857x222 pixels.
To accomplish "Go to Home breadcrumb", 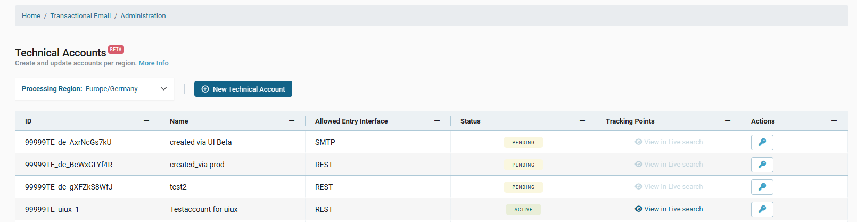I will click(31, 16).
